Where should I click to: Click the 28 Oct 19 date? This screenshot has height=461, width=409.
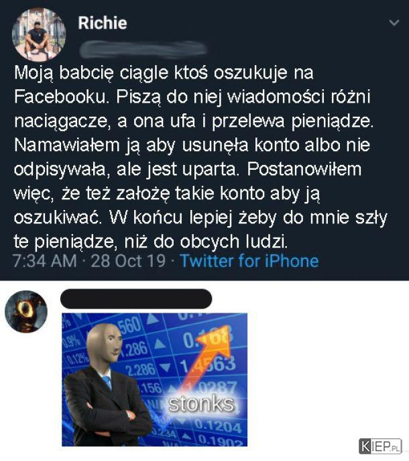129,261
